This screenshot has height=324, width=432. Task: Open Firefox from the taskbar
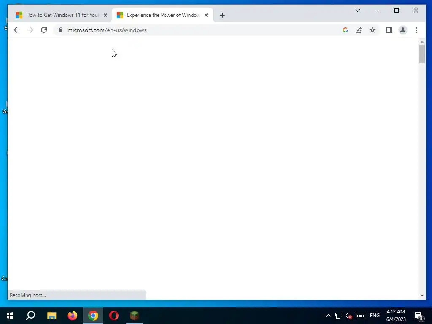[x=73, y=316]
